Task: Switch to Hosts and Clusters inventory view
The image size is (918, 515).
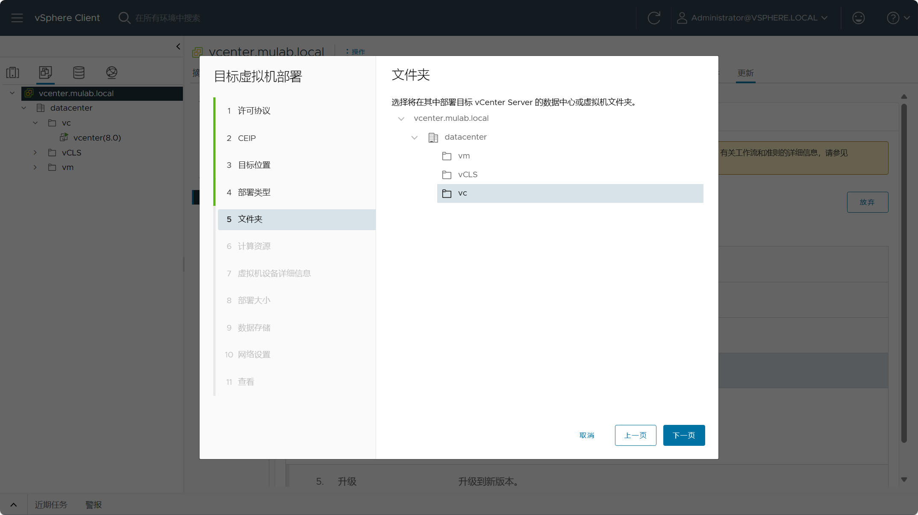Action: pyautogui.click(x=13, y=73)
